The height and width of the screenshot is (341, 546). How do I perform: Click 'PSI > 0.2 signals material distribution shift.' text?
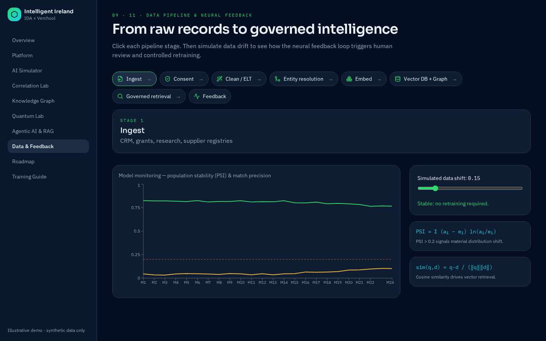pyautogui.click(x=460, y=241)
